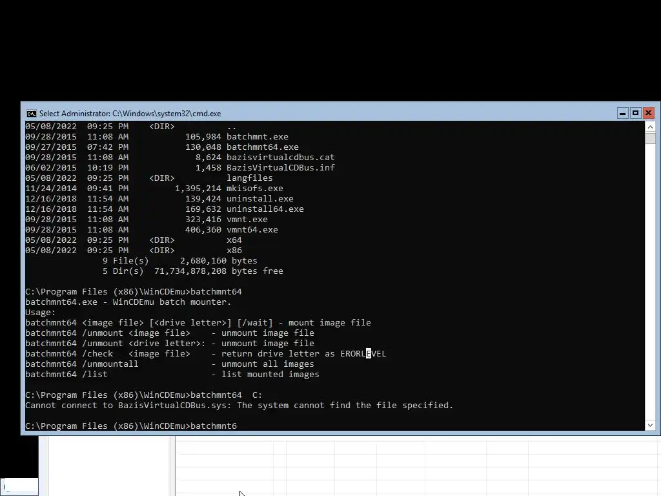The image size is (661, 496).
Task: Close the Administrator cmd.exe window
Action: click(x=648, y=113)
